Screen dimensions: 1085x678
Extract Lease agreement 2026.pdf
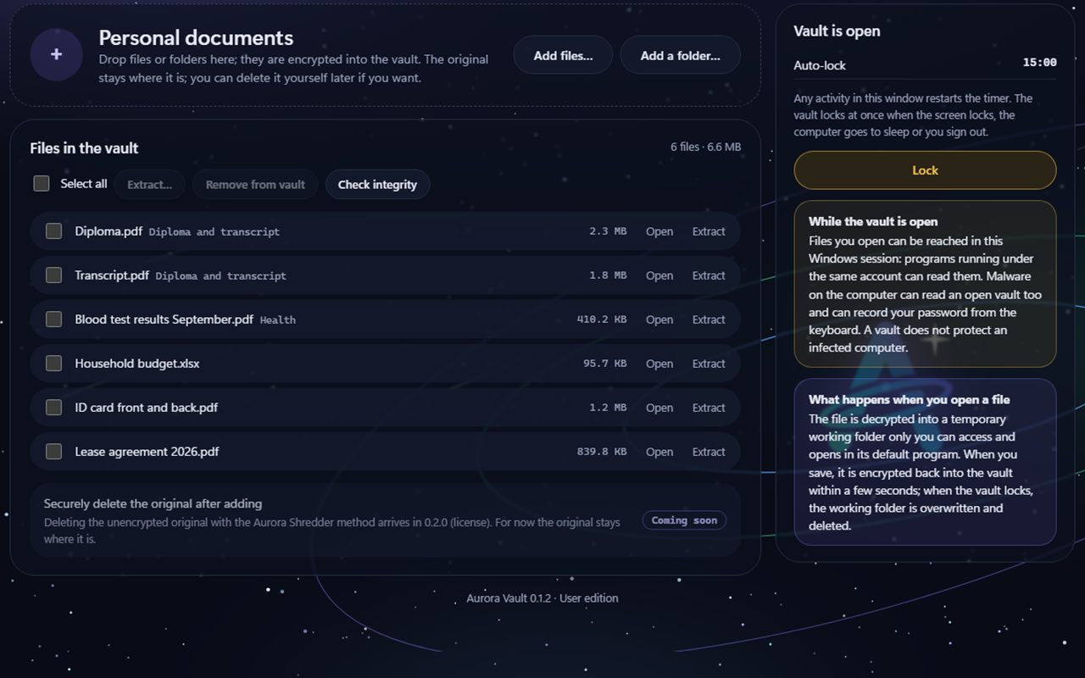tap(709, 452)
